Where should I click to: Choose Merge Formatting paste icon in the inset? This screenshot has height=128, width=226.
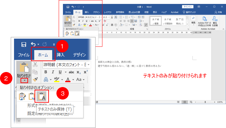(x=31, y=97)
